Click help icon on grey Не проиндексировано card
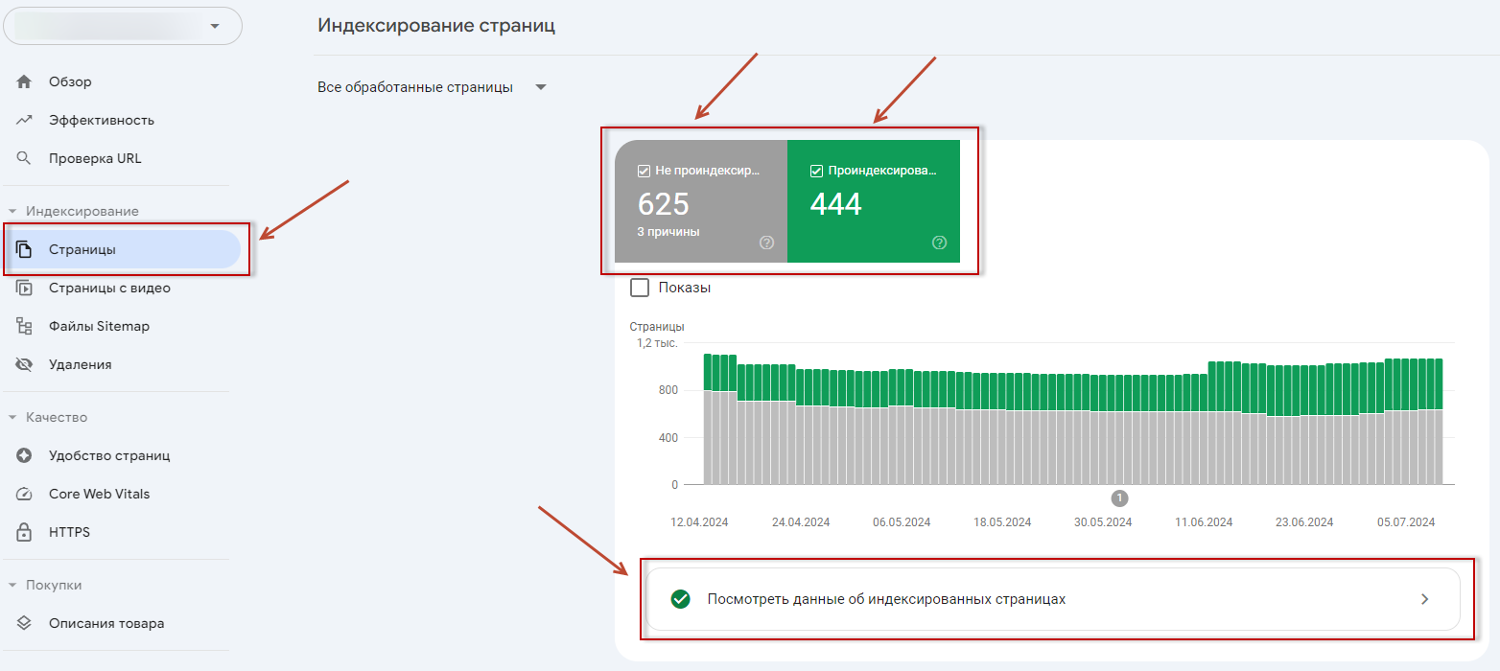Viewport: 1500px width, 671px height. click(766, 243)
